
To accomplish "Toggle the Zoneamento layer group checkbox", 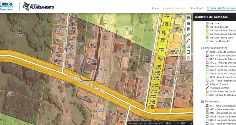I will coord(202,102).
